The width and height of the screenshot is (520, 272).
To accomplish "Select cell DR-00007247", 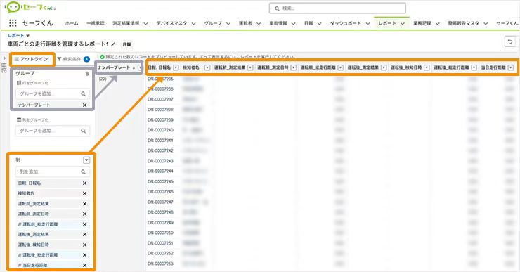I will coord(160,202).
